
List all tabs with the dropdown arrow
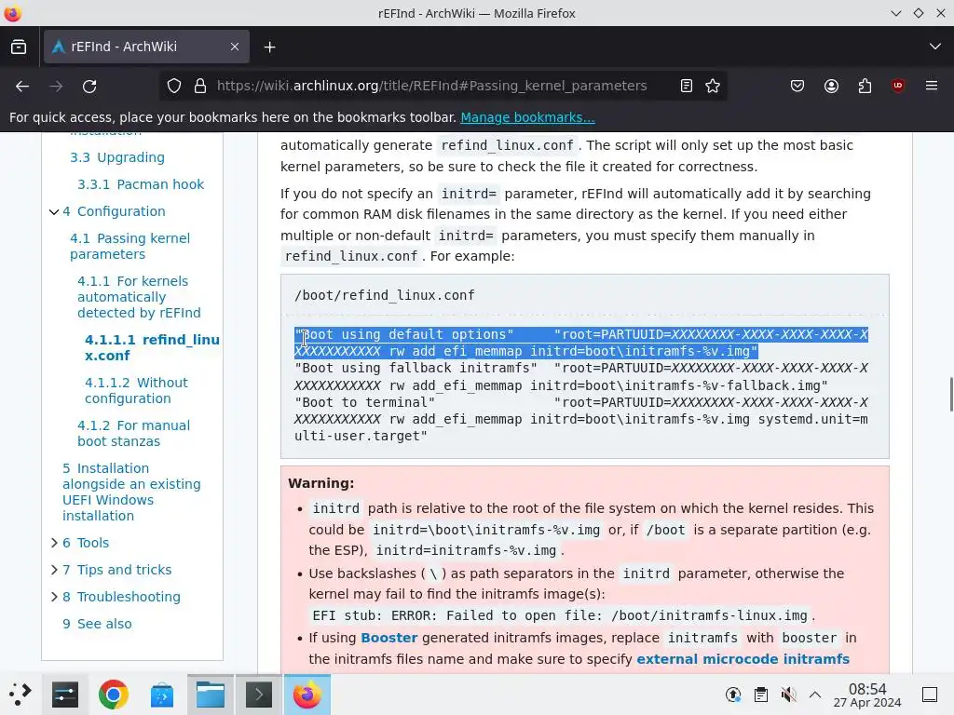pyautogui.click(x=935, y=47)
